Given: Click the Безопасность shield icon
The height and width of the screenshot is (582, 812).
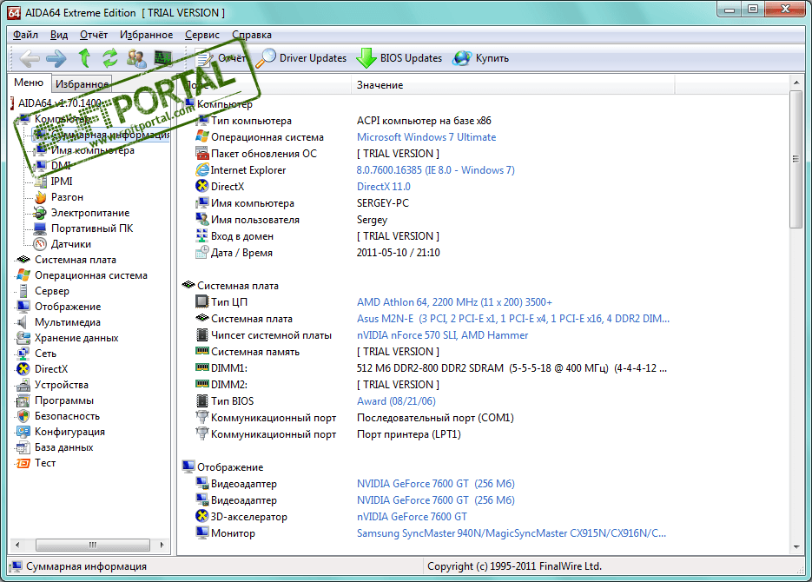Looking at the screenshot, I should coord(23,416).
